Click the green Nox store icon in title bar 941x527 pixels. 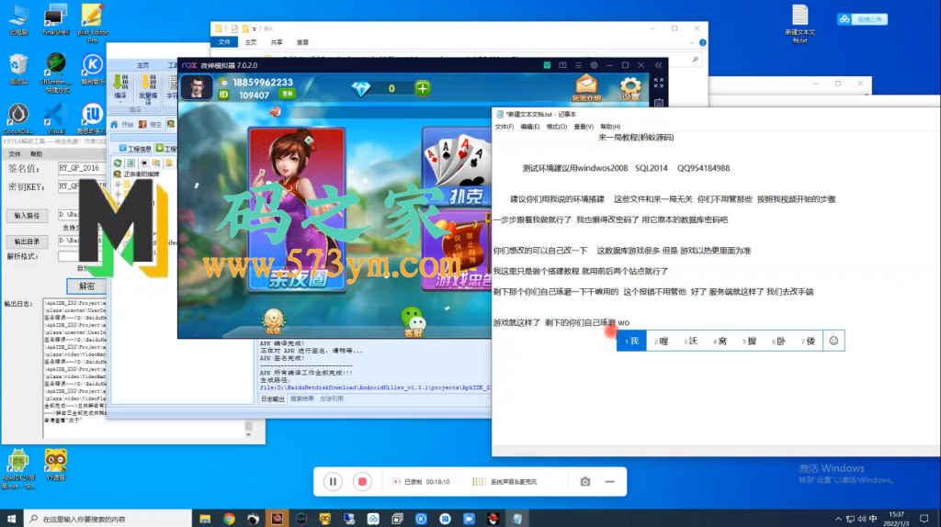(547, 65)
